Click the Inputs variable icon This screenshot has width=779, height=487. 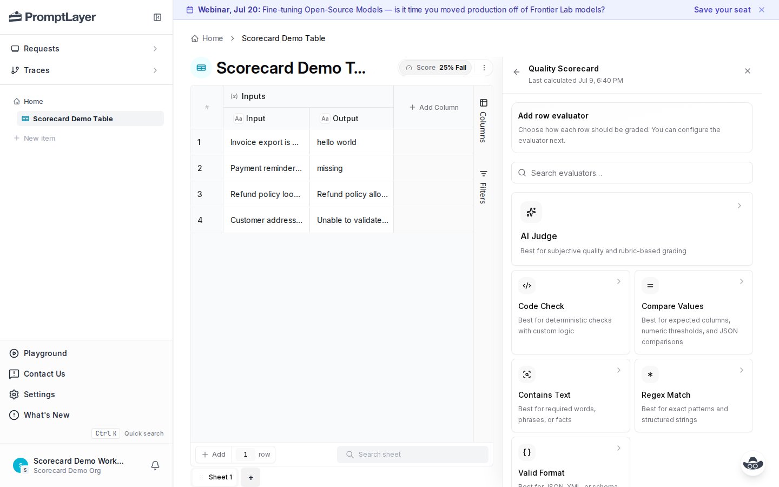click(x=234, y=96)
